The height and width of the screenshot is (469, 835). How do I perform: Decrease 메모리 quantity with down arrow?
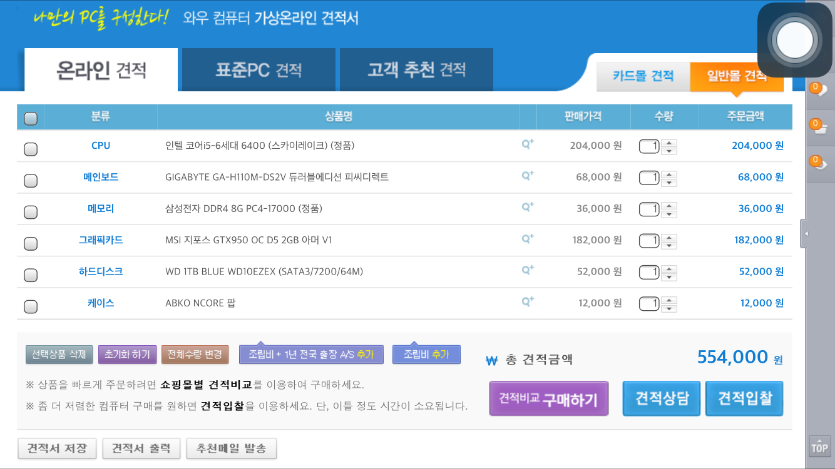(x=669, y=213)
